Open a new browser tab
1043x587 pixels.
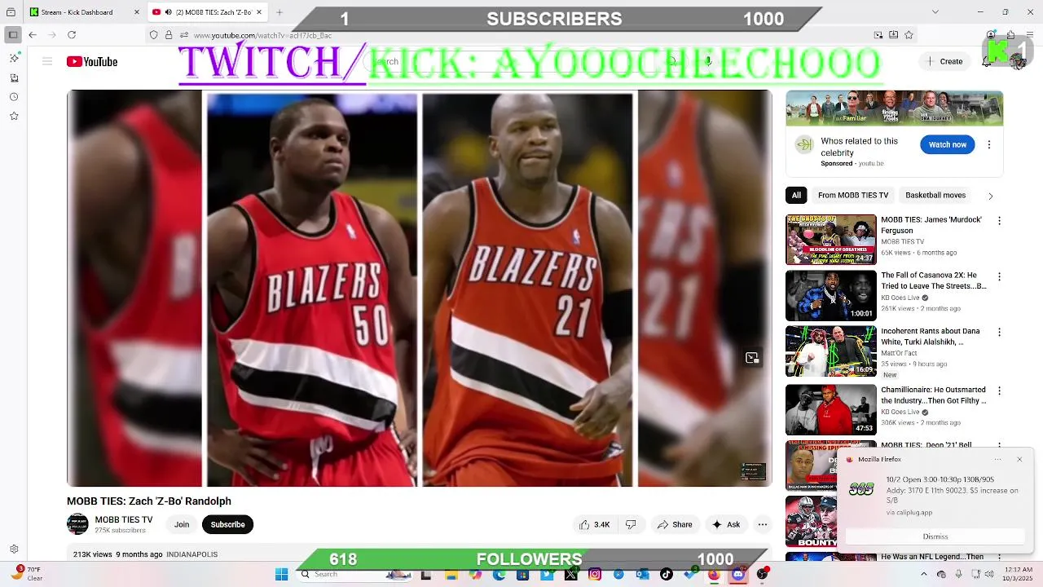click(279, 12)
